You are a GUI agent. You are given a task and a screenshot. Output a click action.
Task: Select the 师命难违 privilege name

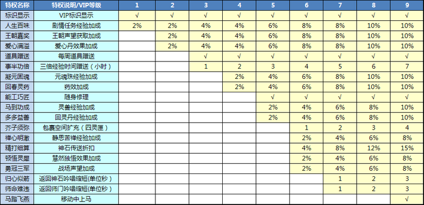click(18, 189)
